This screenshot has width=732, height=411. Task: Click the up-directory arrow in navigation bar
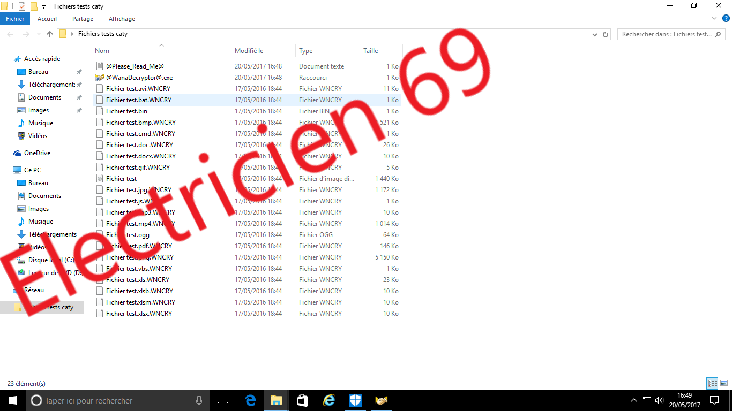[50, 34]
